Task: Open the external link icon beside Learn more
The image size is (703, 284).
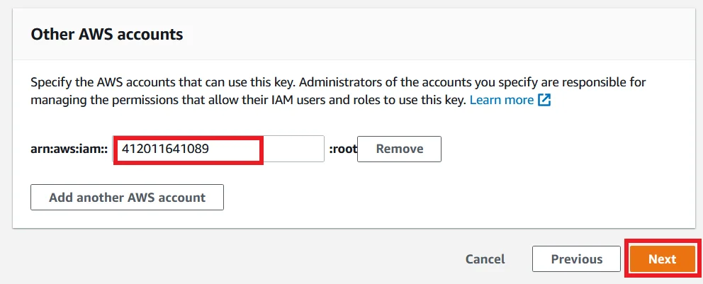Action: (544, 100)
